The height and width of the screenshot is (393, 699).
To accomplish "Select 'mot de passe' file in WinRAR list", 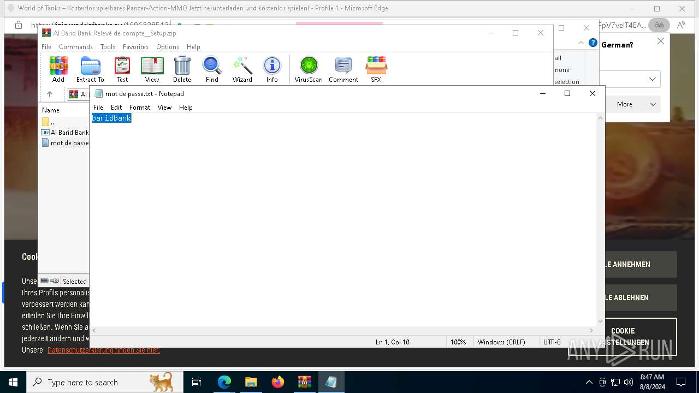I will [x=65, y=142].
